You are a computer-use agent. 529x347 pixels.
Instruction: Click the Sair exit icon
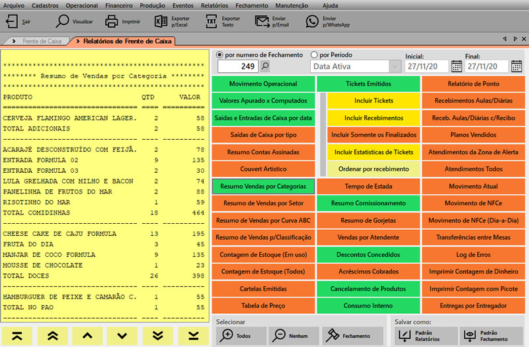[12, 21]
